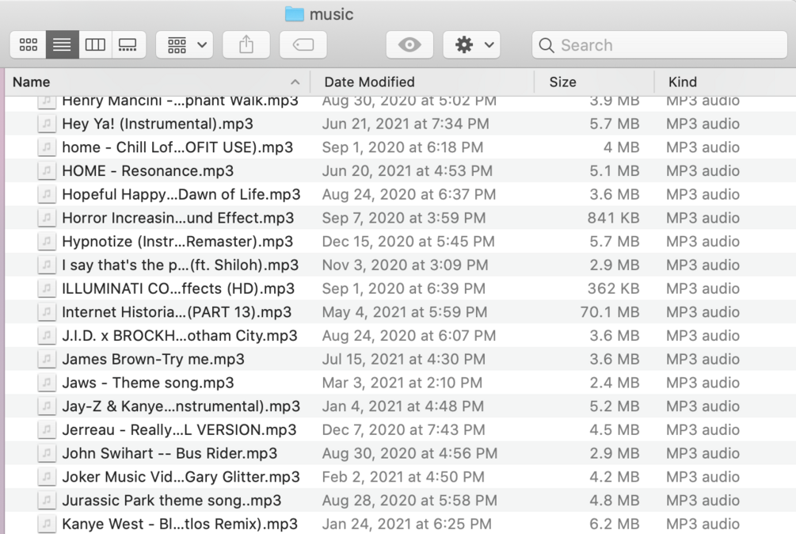Screen dimensions: 796x534
Task: Click the Jurassic Park theme file icon
Action: (47, 500)
